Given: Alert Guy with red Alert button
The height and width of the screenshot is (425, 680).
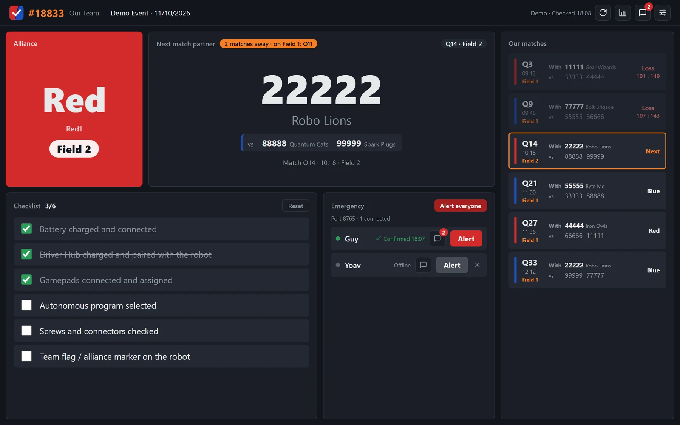Looking at the screenshot, I should (466, 239).
